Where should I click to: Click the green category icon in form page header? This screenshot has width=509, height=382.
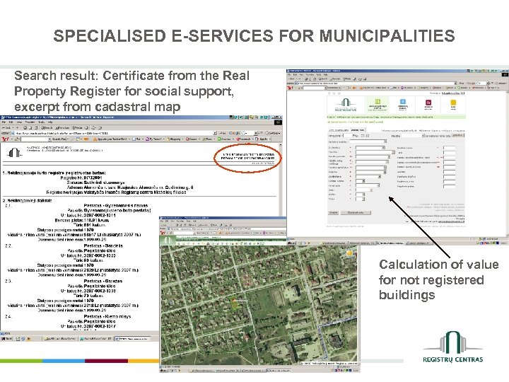coord(378,102)
